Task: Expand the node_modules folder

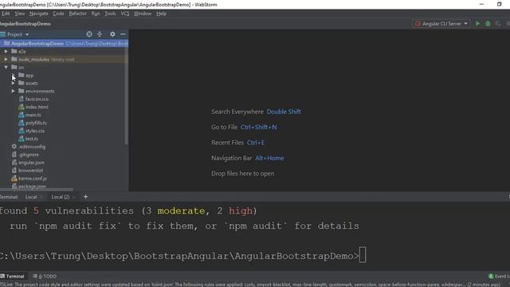Action: [x=6, y=59]
